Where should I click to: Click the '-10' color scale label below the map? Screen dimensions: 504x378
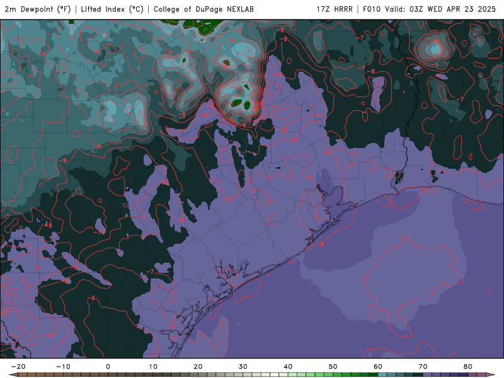pyautogui.click(x=63, y=367)
